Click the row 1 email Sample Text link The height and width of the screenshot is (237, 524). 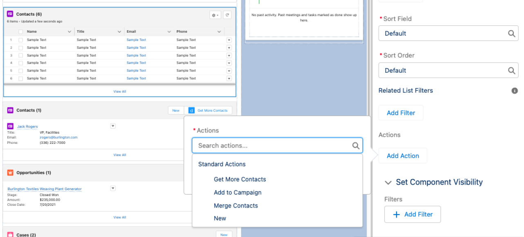(136, 40)
